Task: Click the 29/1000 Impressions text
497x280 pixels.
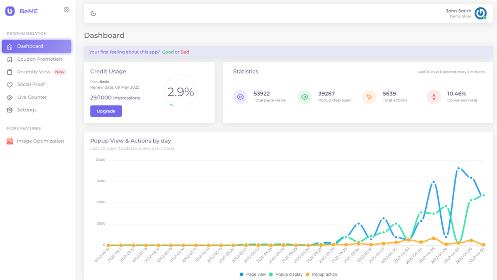Action: point(115,98)
